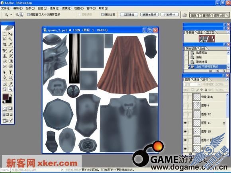Switch to the 通道 tab
Image resolution: width=231 pixels, height=173 pixels.
(196, 80)
